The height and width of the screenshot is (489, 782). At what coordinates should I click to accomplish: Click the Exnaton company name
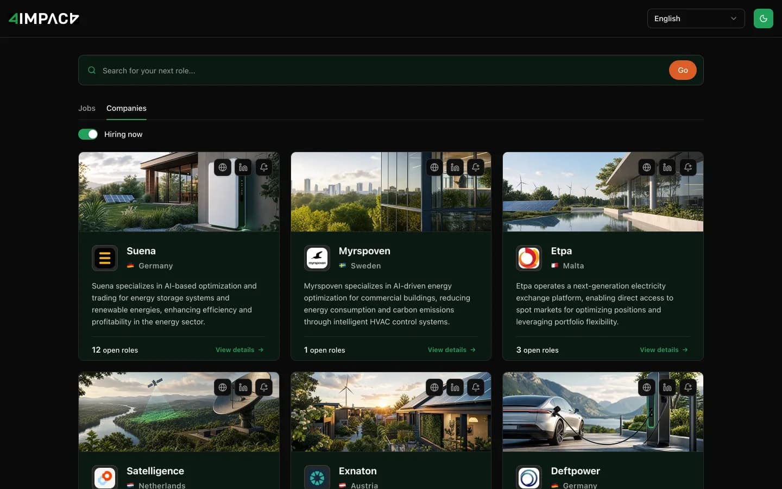357,471
